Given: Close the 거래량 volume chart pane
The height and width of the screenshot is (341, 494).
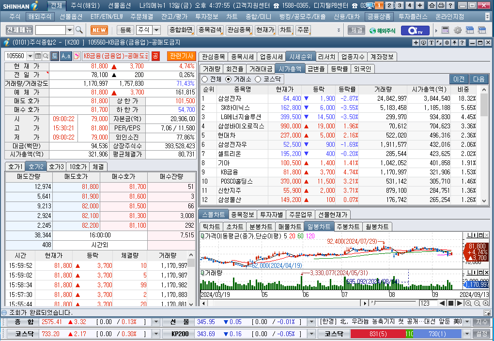Looking at the screenshot, I should [x=486, y=272].
